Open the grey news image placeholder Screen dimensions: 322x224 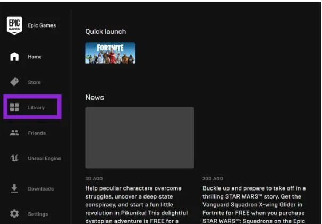point(140,137)
